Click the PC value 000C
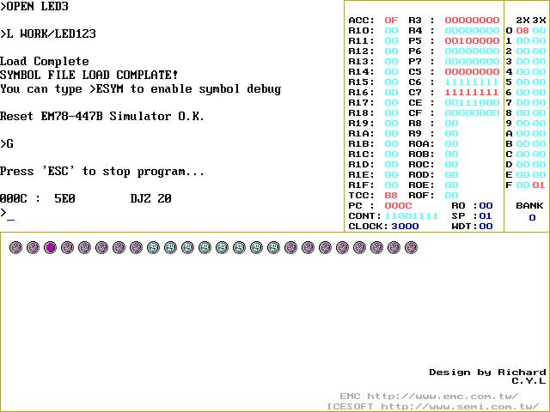Screen dimensions: 550x412 [x=398, y=205]
